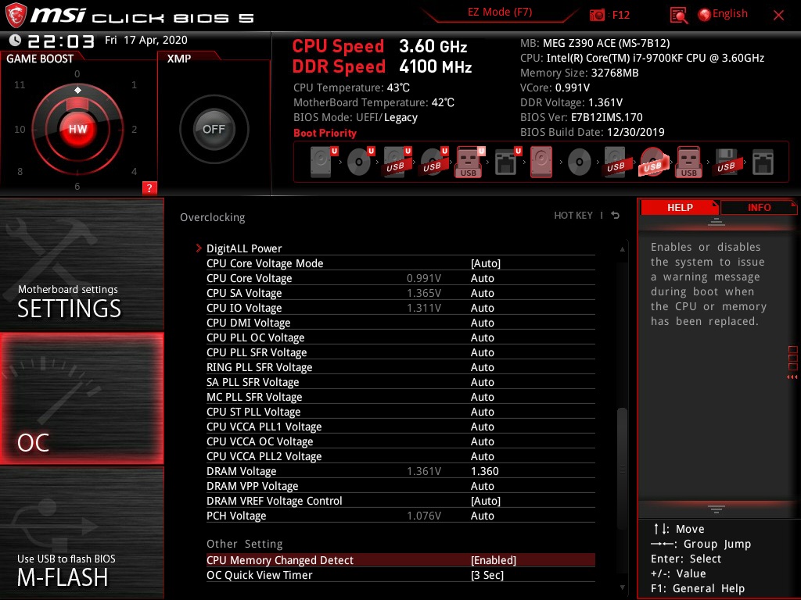Select the UEFI USB optical drive boot icon
The image size is (801, 600).
coord(433,162)
